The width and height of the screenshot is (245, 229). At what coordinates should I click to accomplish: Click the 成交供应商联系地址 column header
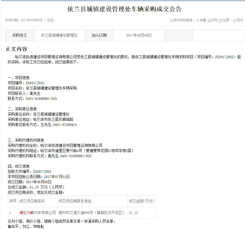coord(92,201)
